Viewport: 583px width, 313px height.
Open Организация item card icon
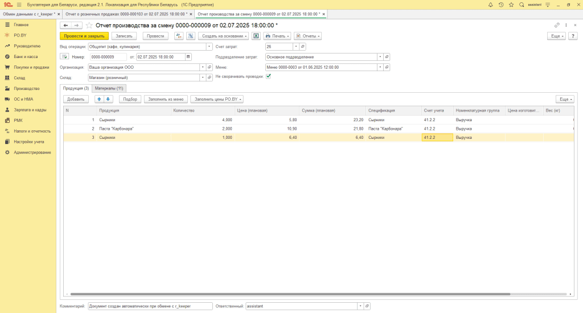[210, 67]
